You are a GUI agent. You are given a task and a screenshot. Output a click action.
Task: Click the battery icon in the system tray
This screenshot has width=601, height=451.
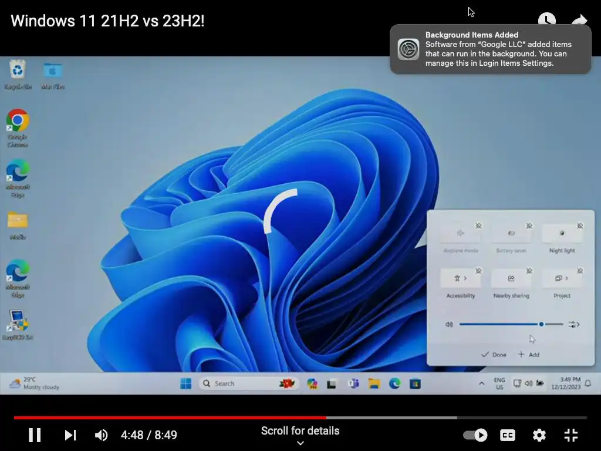540,383
